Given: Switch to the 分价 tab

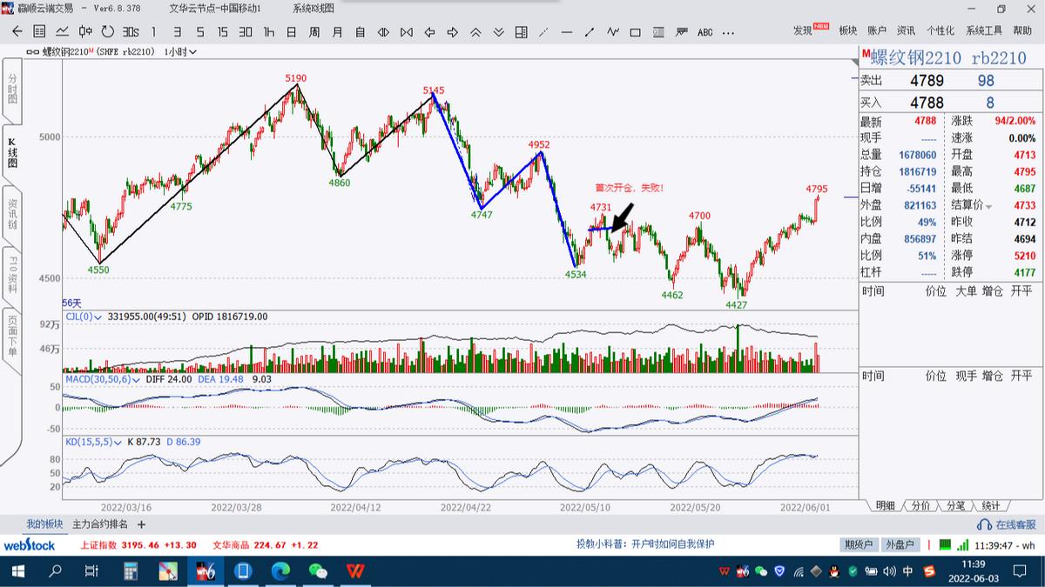Looking at the screenshot, I should (920, 505).
